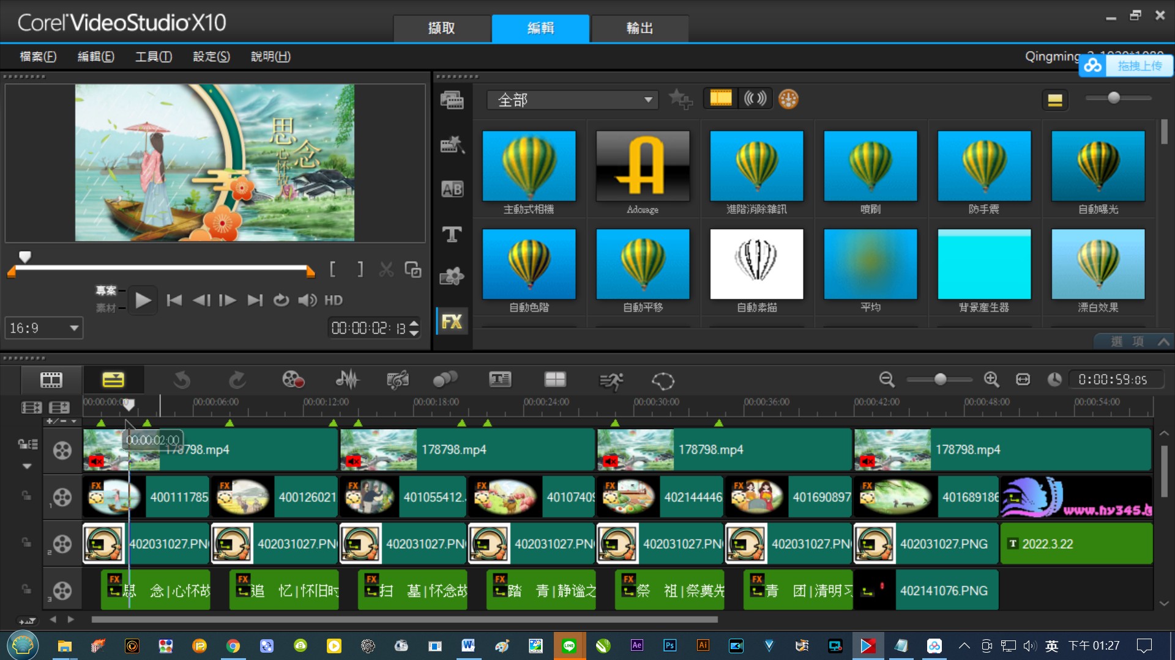Adjust the timeline zoom slider

coord(940,380)
